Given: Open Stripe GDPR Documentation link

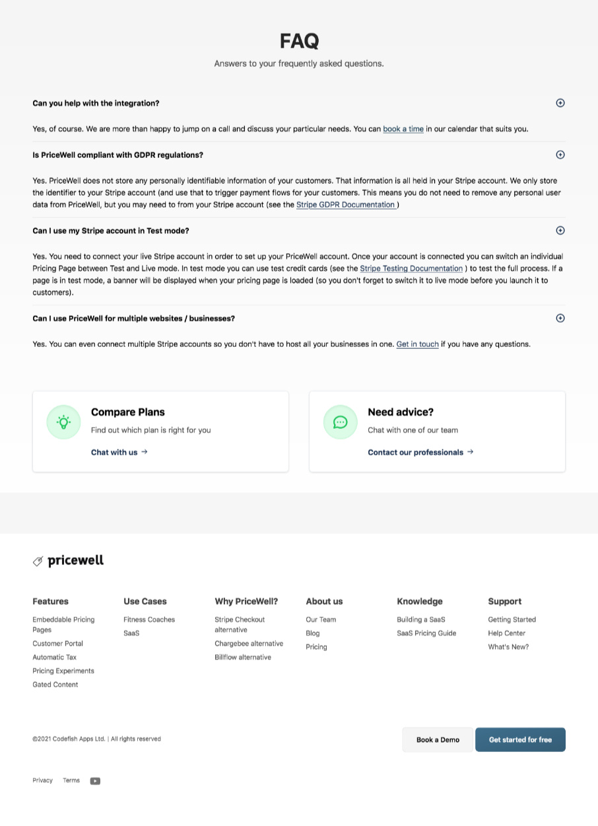Looking at the screenshot, I should tap(346, 205).
